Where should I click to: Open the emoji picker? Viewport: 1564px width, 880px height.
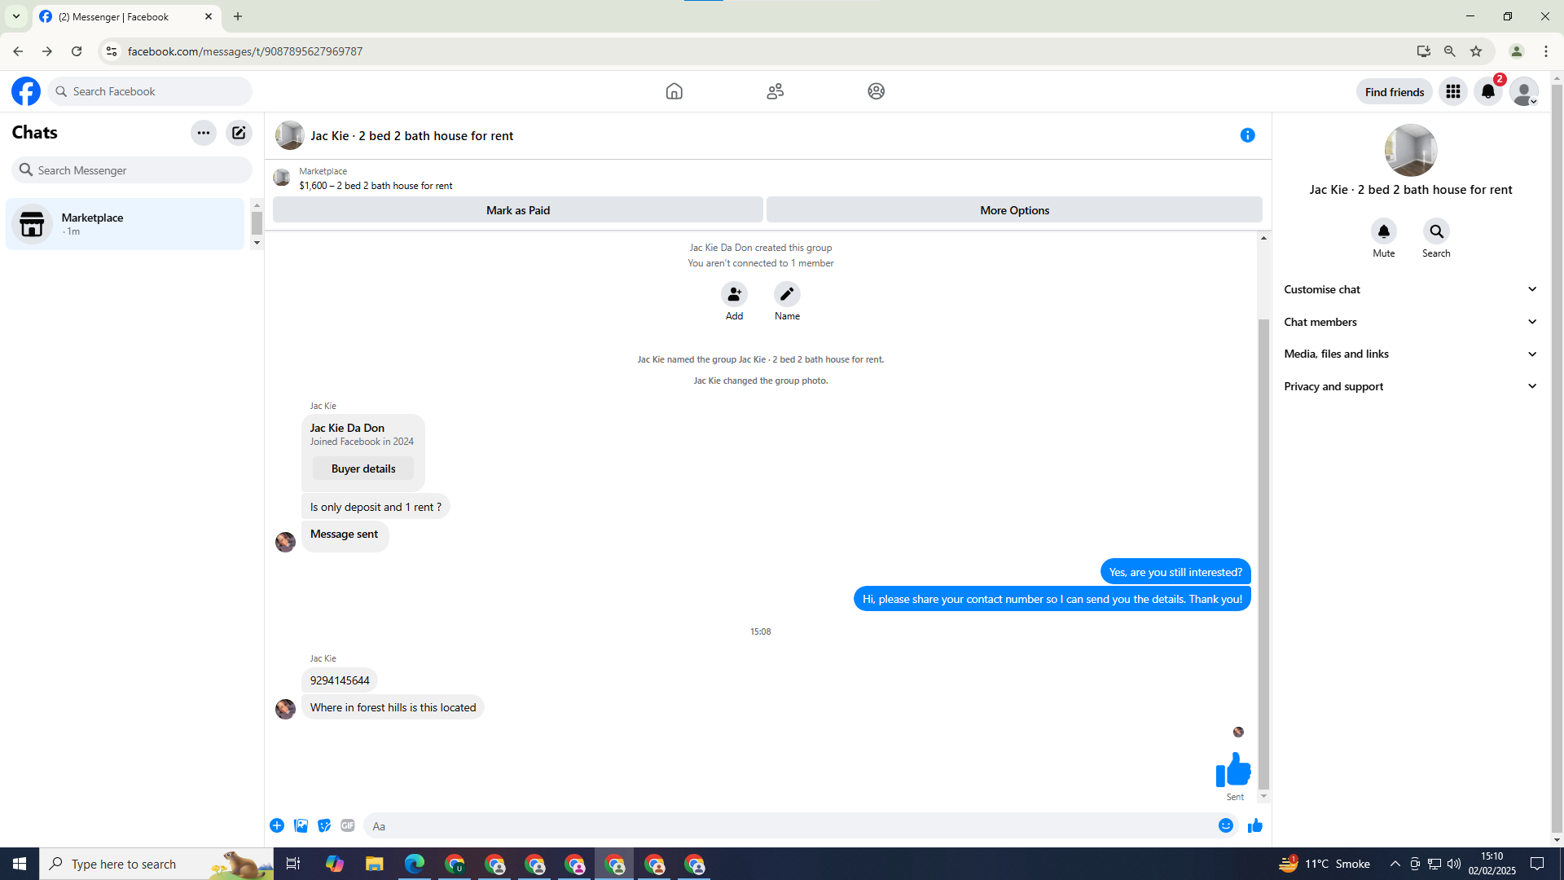[x=1225, y=825]
